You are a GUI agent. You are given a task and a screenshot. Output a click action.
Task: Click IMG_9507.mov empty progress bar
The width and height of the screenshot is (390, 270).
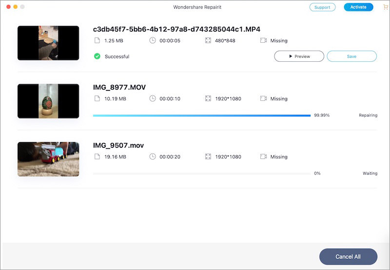pyautogui.click(x=202, y=174)
